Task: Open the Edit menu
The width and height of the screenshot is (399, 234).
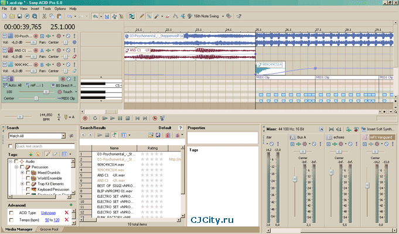Action: tap(13, 9)
